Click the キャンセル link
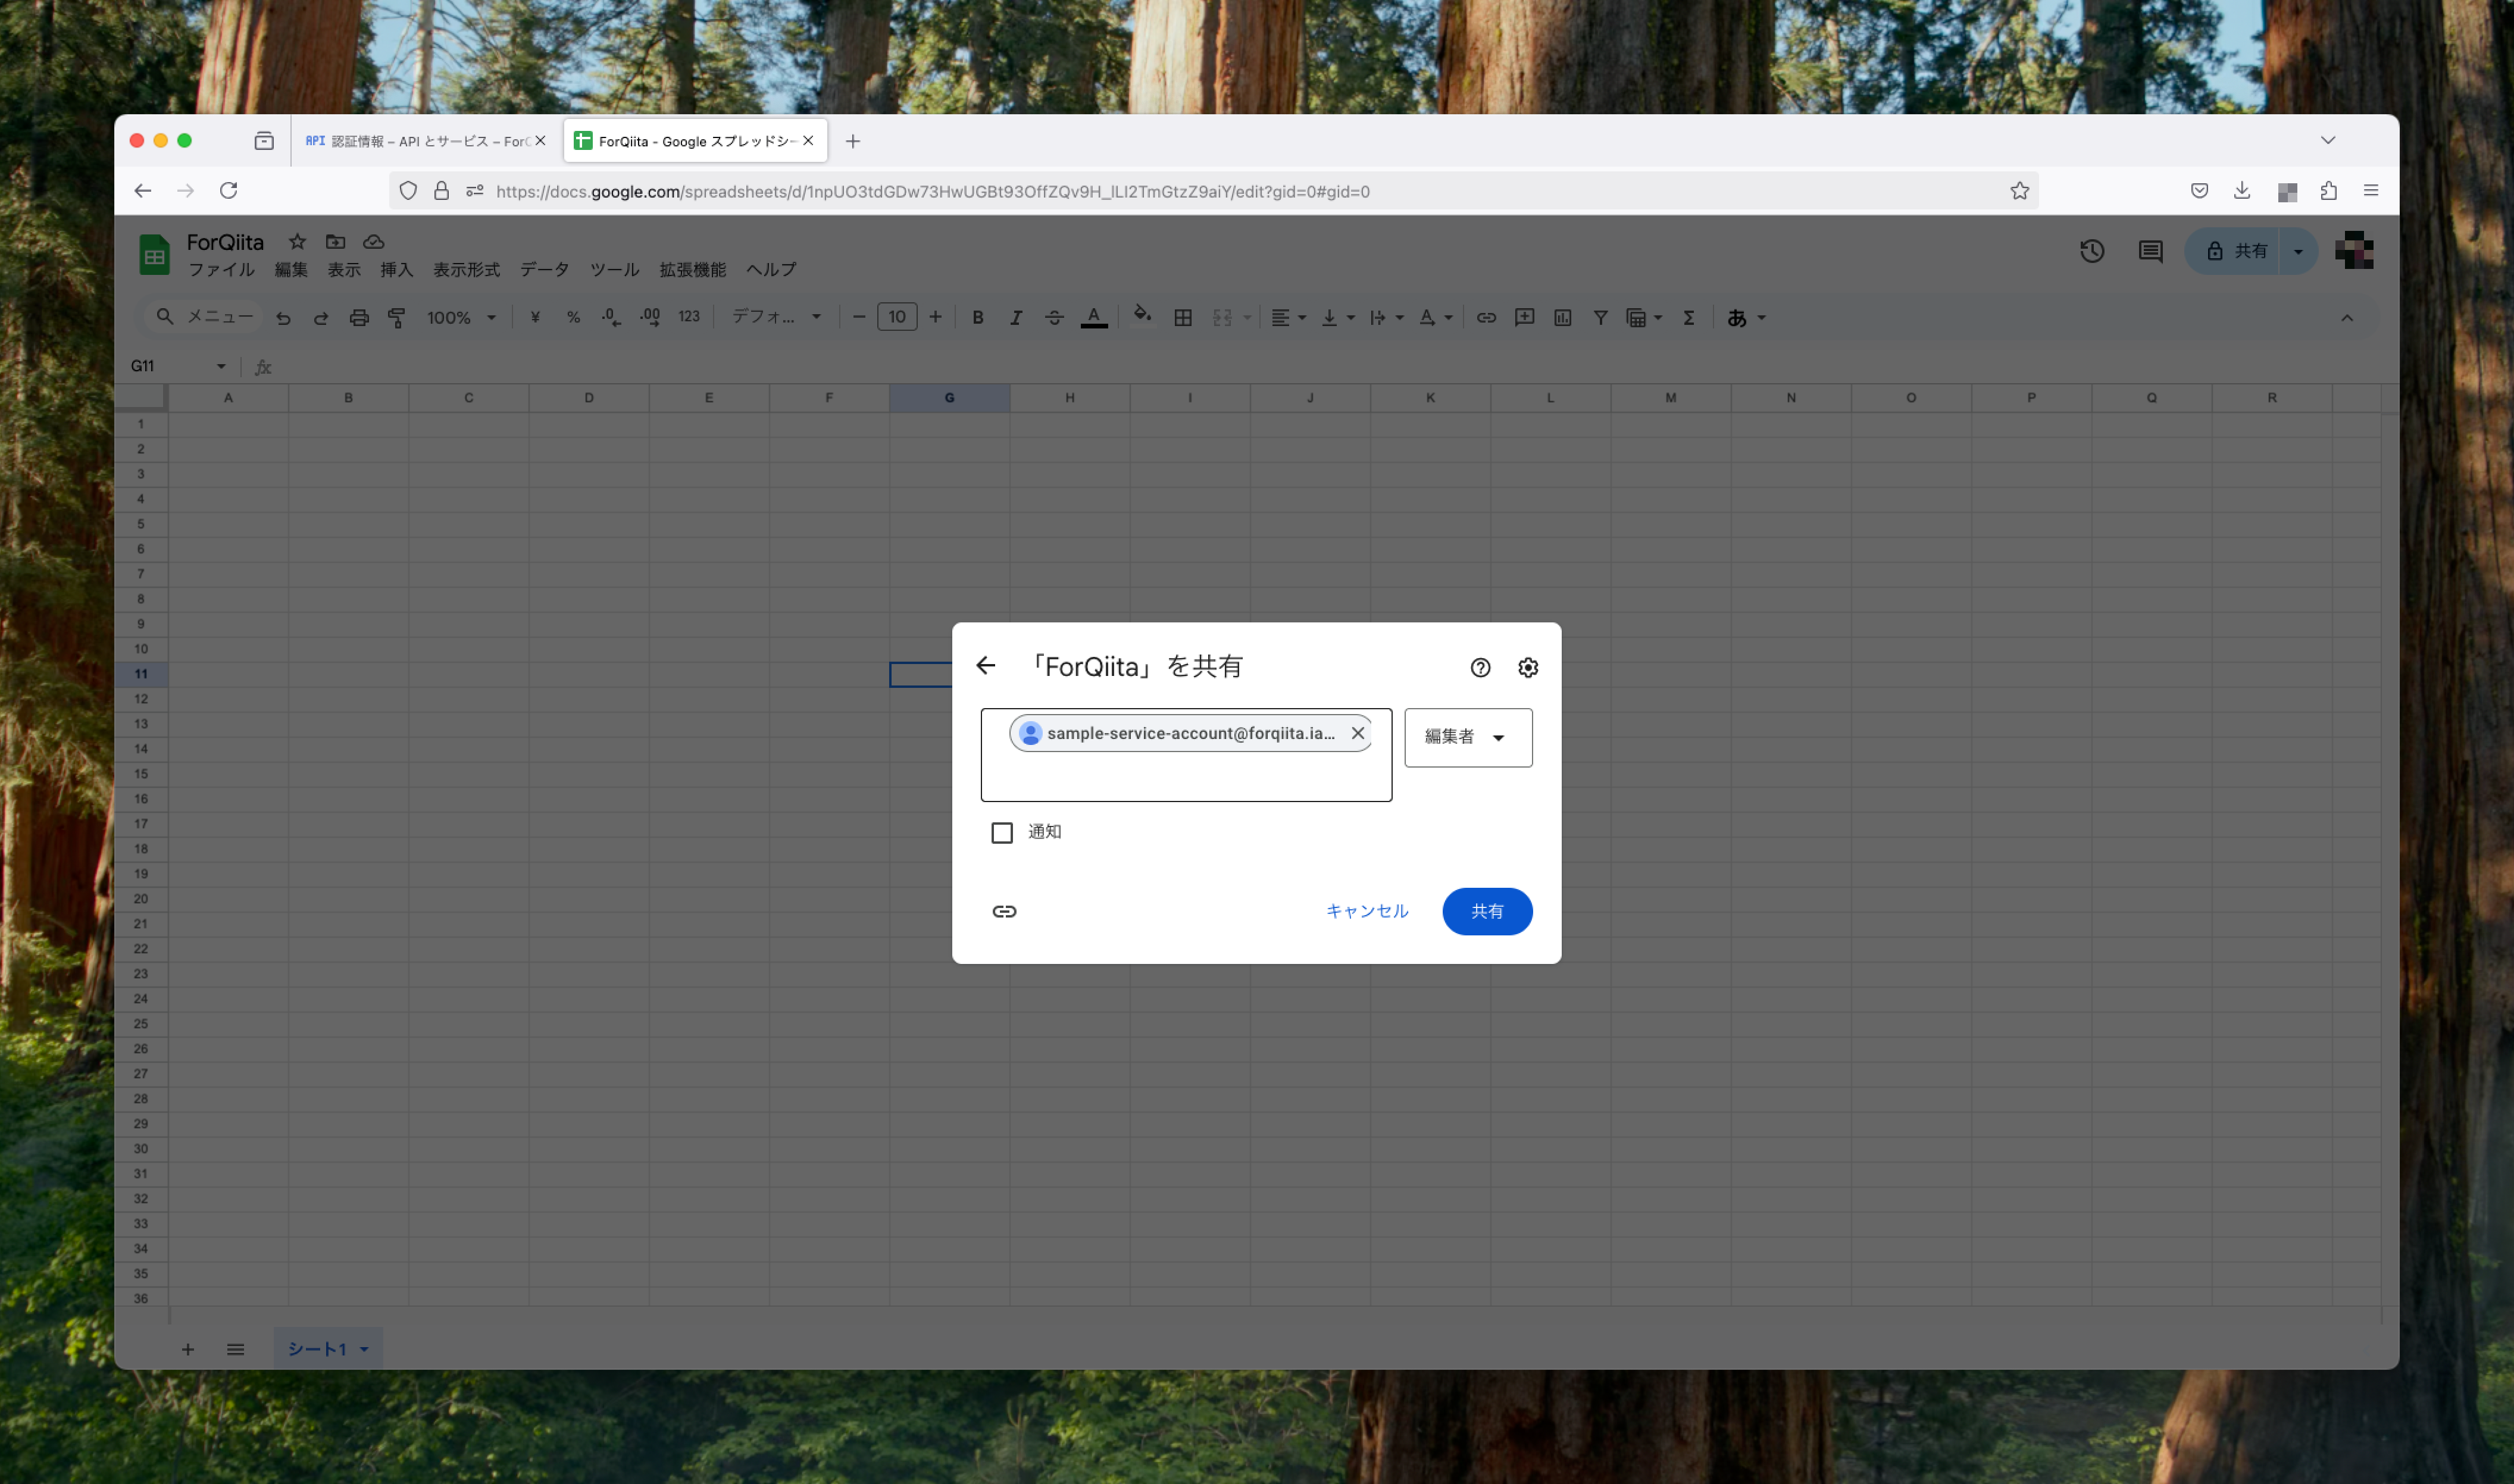The width and height of the screenshot is (2514, 1484). coord(1366,911)
